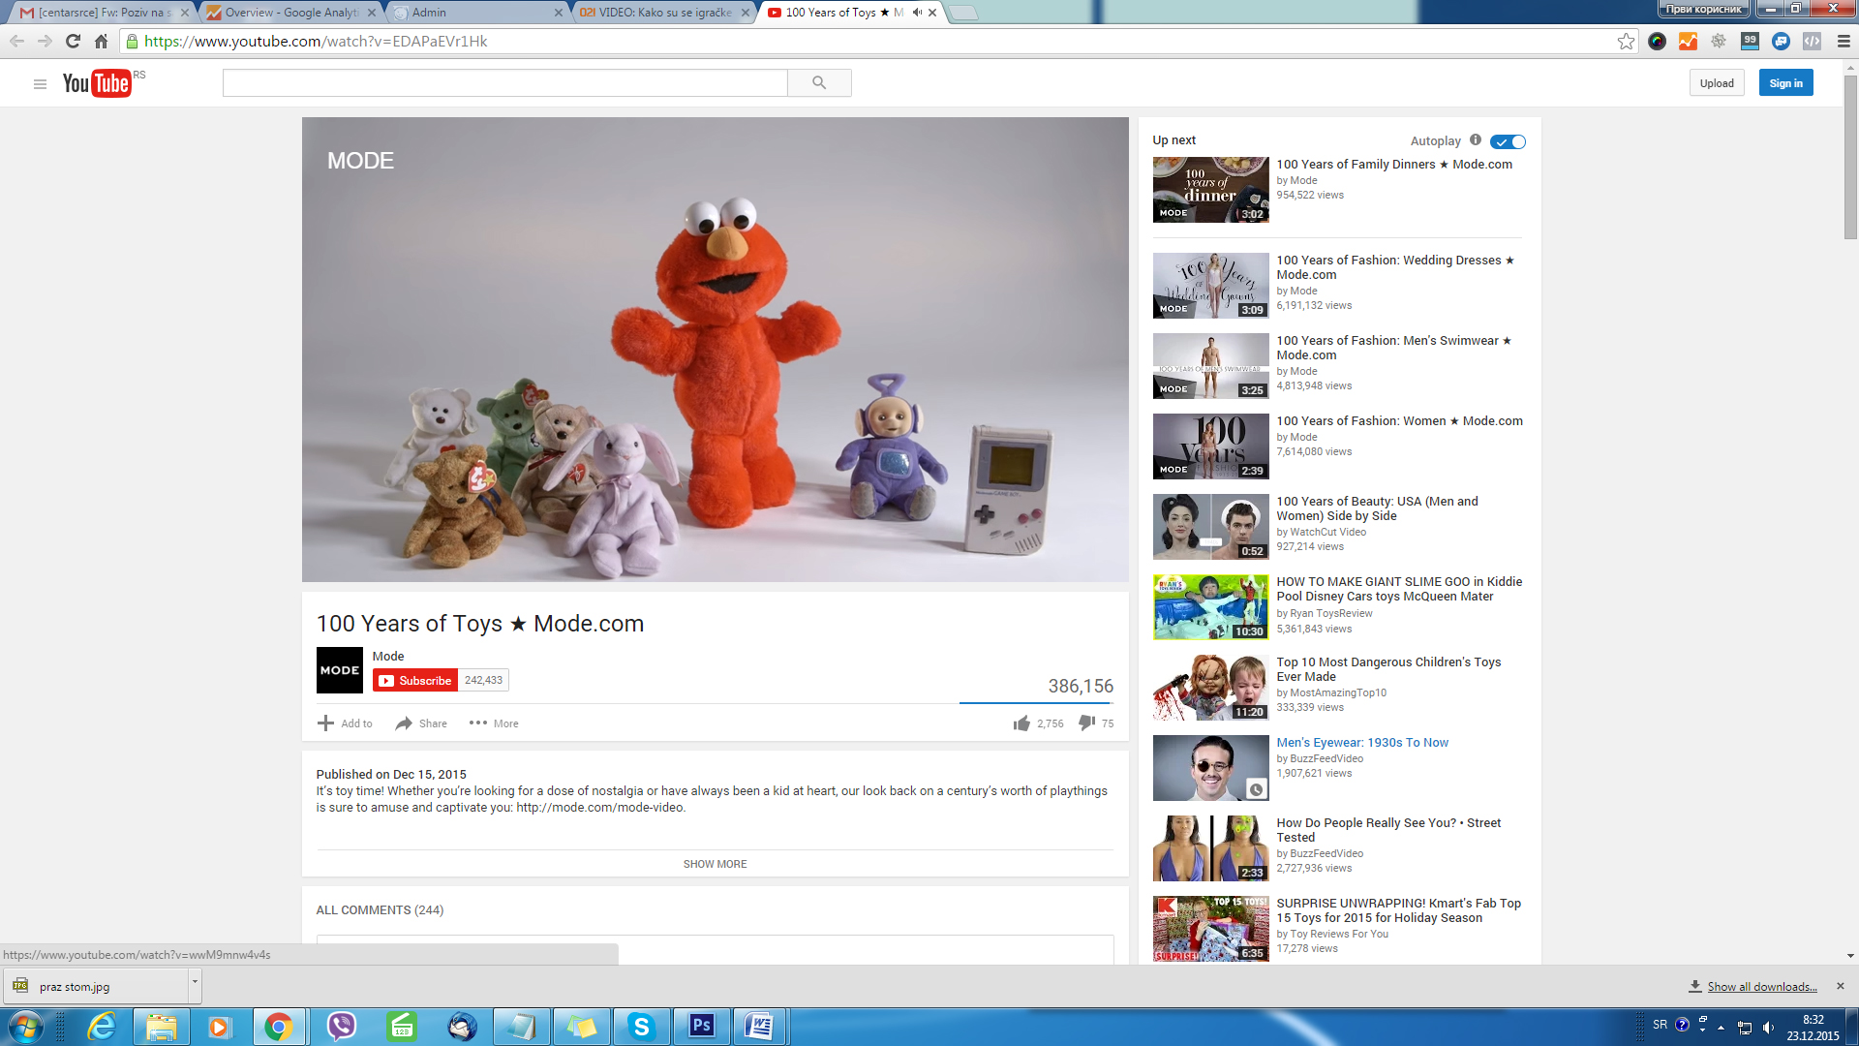Click the Share arrow icon
Image resolution: width=1859 pixels, height=1046 pixels.
(x=404, y=723)
